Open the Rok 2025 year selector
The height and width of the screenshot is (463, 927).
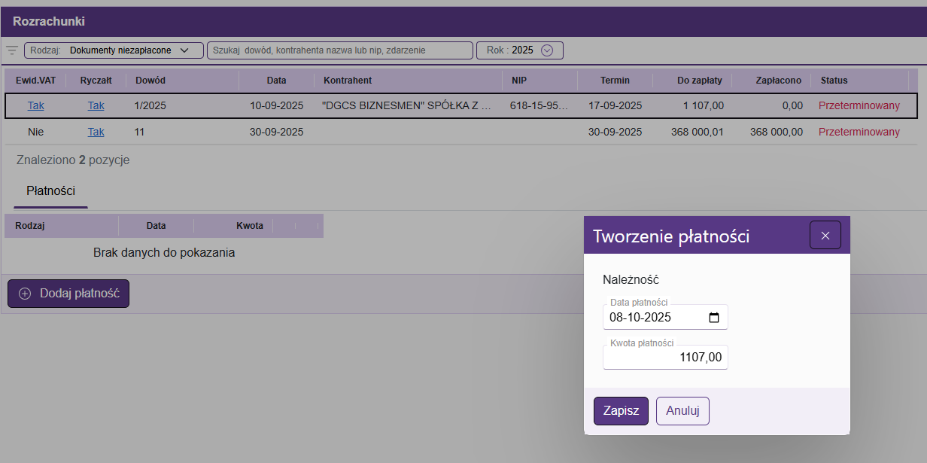(x=520, y=50)
